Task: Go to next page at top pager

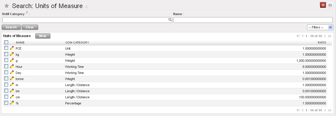Action: 325,36
